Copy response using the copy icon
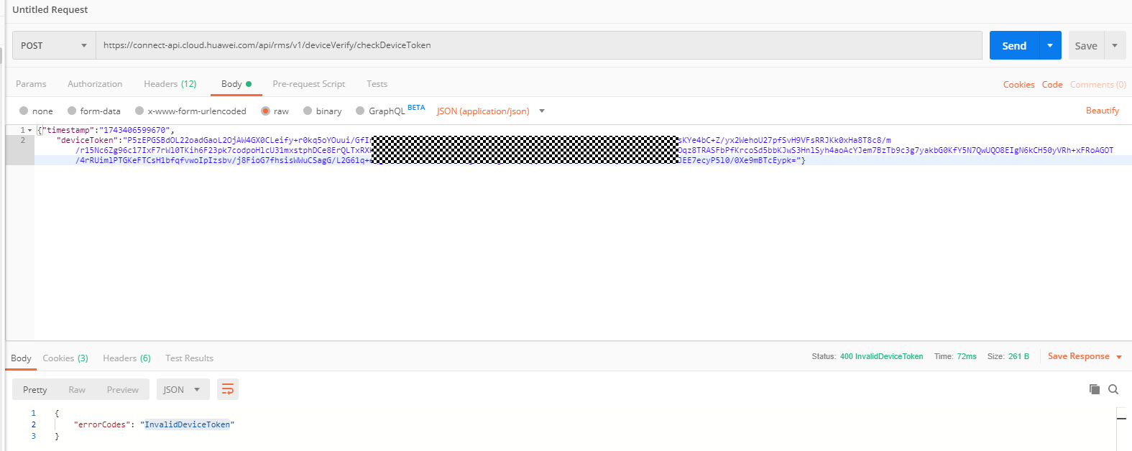Screen dimensions: 1132x451 (x=1094, y=389)
